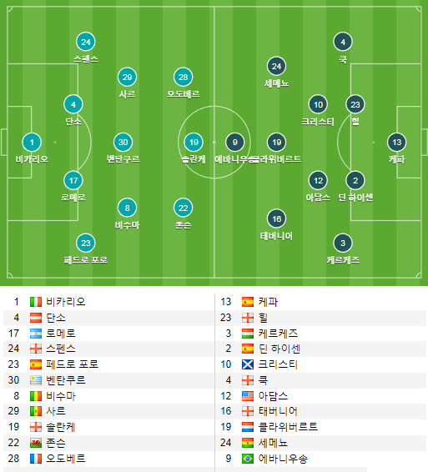Open 클라위버르트 in the lineup list
This screenshot has width=428, height=472.
[288, 427]
